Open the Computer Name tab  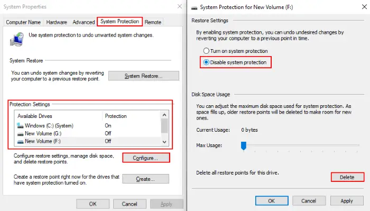23,22
